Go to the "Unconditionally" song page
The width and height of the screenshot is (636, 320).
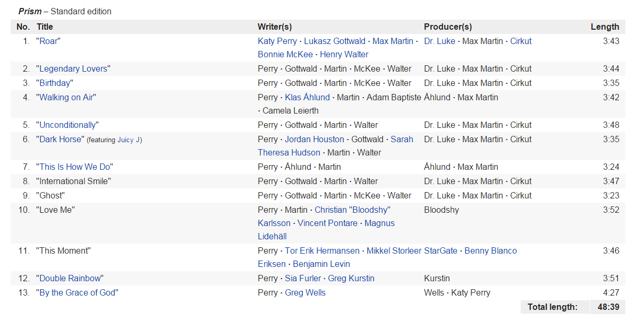(x=67, y=125)
